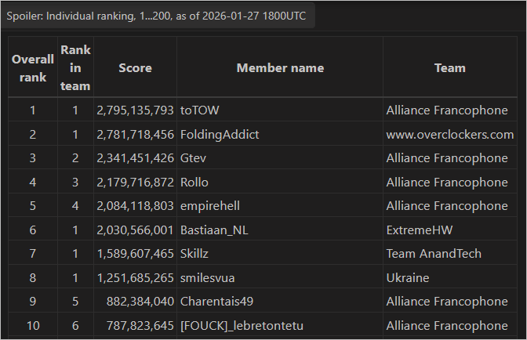This screenshot has height=340, width=527.
Task: Select member name Charentais49
Action: [x=218, y=302]
